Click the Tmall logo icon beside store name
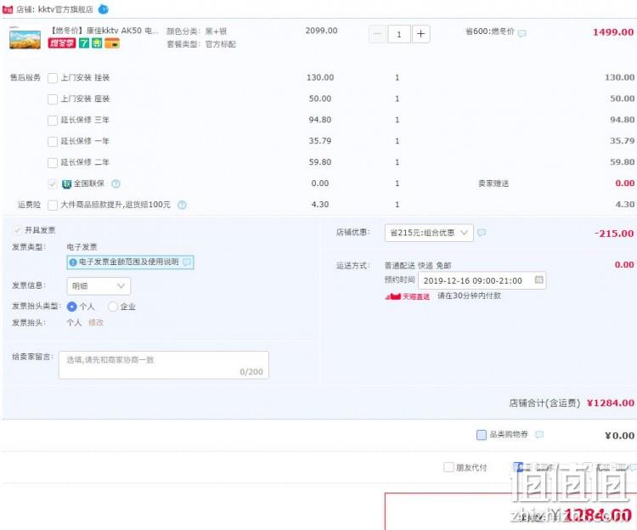Image resolution: width=637 pixels, height=530 pixels. click(x=8, y=9)
